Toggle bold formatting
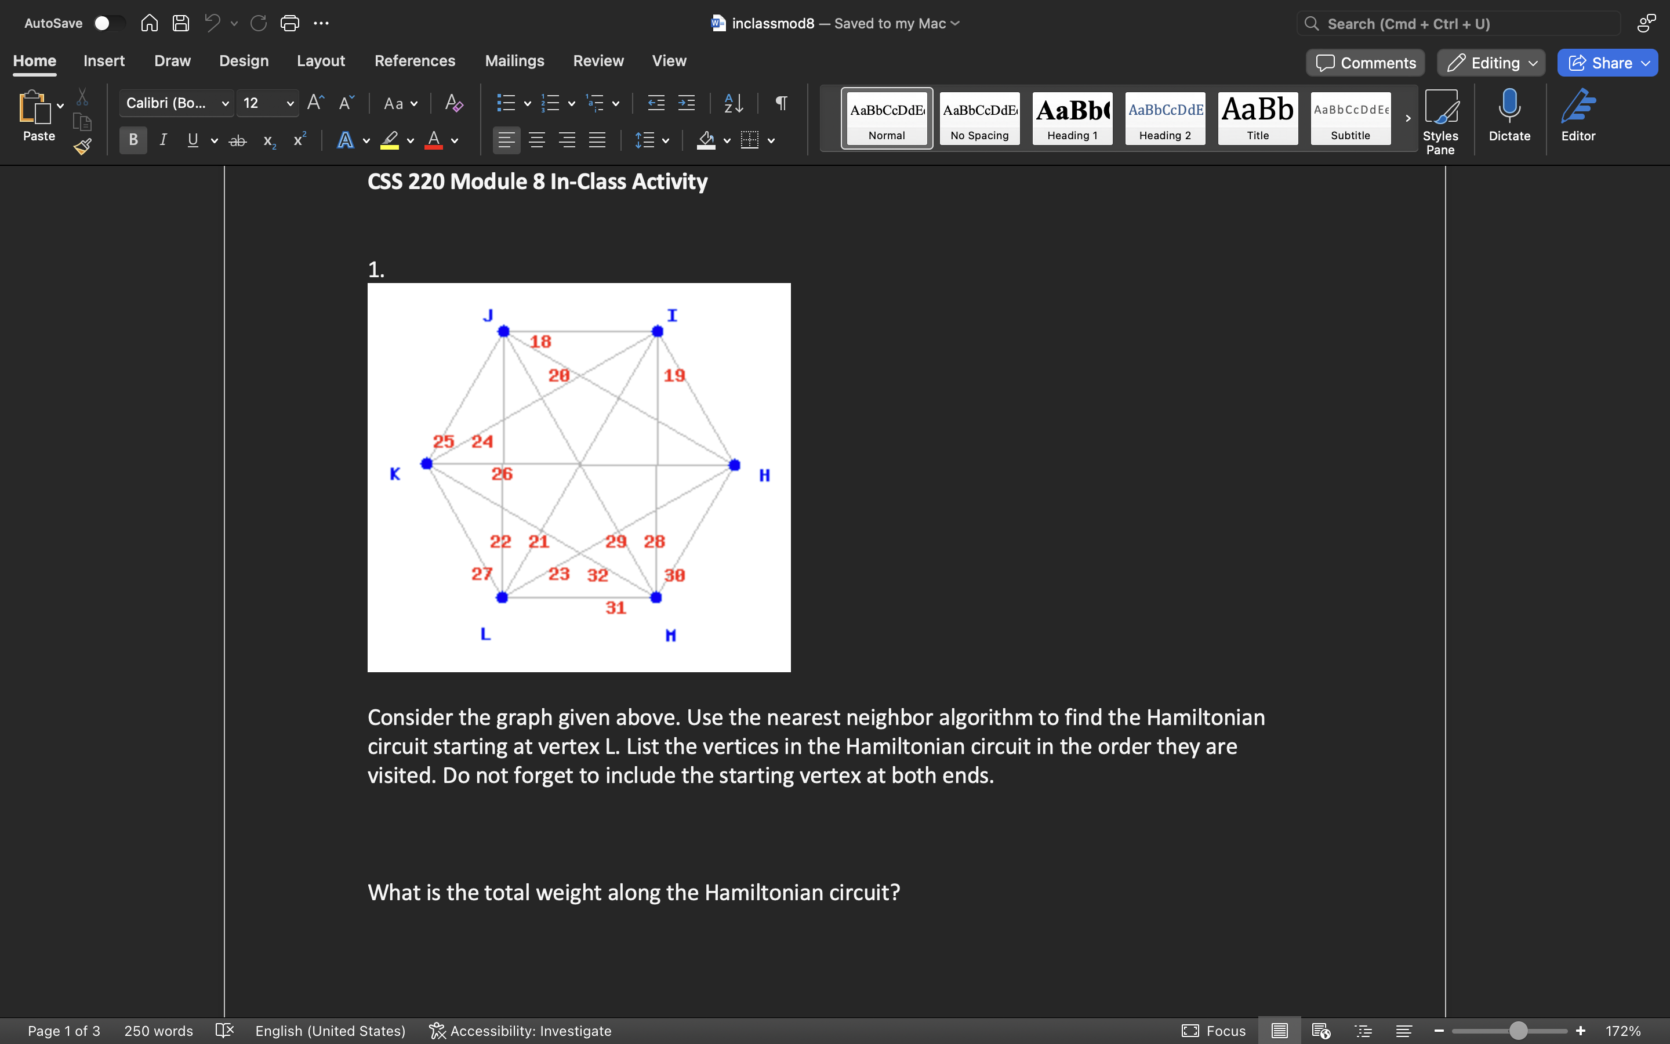The width and height of the screenshot is (1670, 1044). [132, 140]
